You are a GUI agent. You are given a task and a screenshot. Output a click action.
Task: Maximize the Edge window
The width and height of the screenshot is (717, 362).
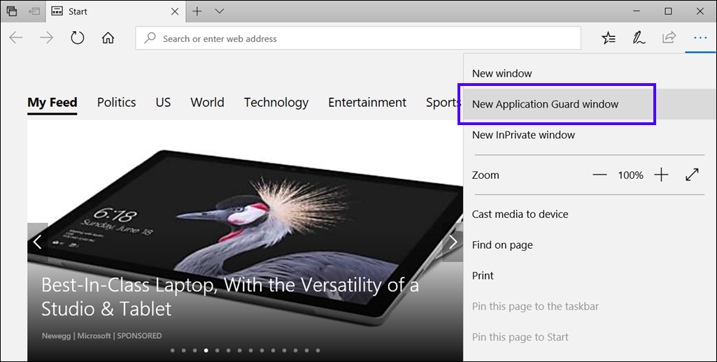coord(669,11)
